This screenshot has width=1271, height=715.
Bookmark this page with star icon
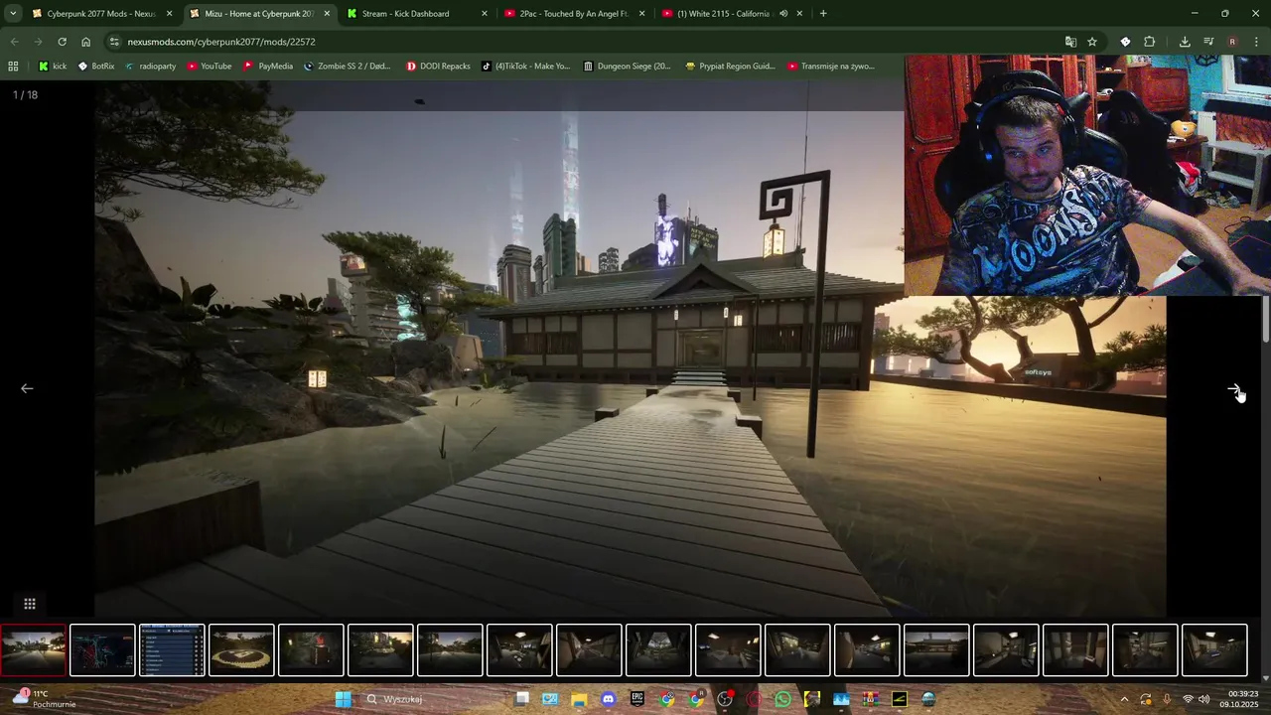(x=1092, y=42)
